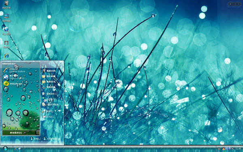The width and height of the screenshot is (243, 152).
Task: Open the search magnifier item in Start menu
Action: 48,111
